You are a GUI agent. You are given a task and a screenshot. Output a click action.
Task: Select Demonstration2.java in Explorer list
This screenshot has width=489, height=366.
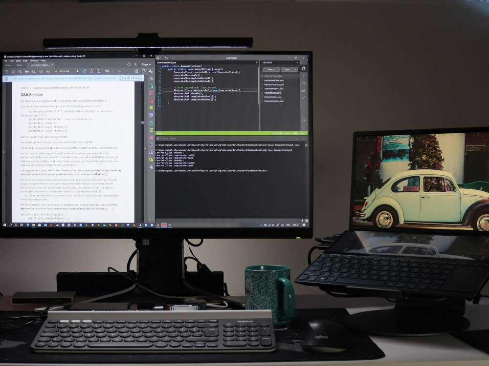273,101
